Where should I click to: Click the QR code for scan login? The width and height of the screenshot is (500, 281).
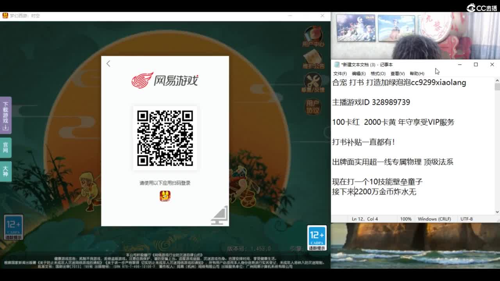[x=165, y=138]
